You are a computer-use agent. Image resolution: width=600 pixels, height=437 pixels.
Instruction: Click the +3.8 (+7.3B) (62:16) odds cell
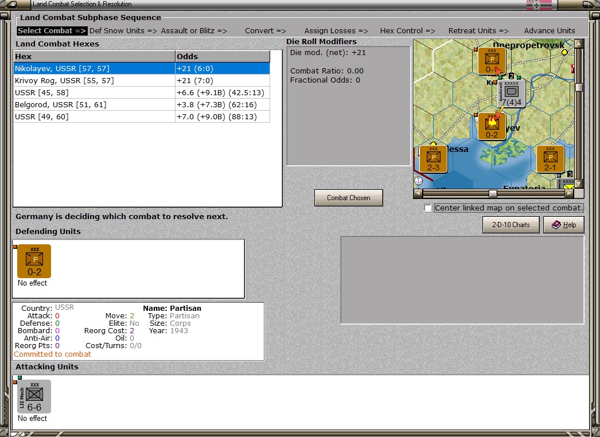(x=223, y=105)
